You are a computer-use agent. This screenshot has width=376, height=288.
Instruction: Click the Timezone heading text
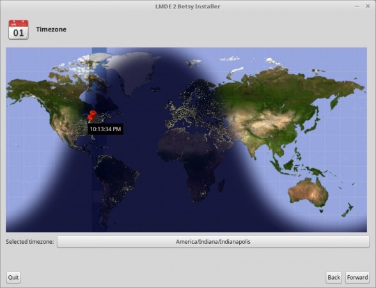coord(51,29)
